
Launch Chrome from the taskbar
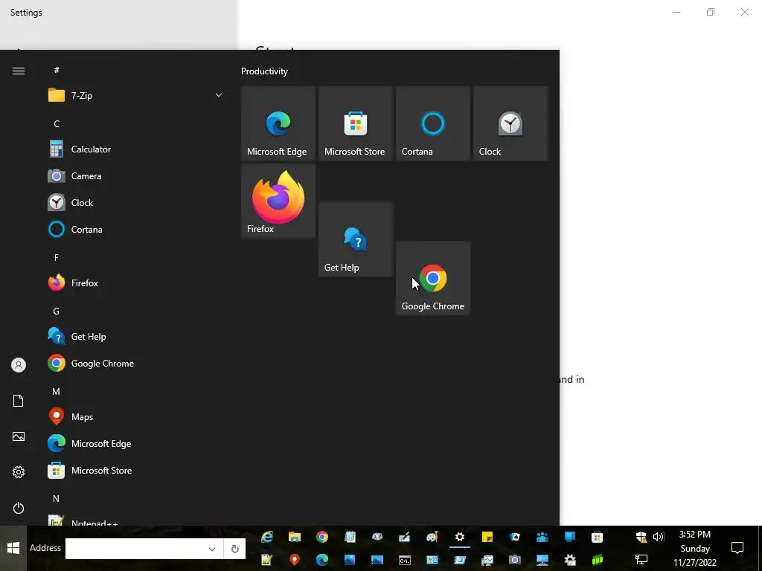[321, 537]
